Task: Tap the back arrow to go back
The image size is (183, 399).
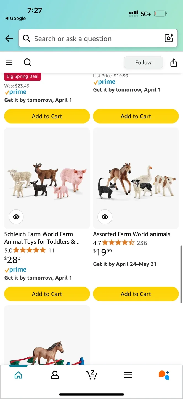Action: click(9, 38)
